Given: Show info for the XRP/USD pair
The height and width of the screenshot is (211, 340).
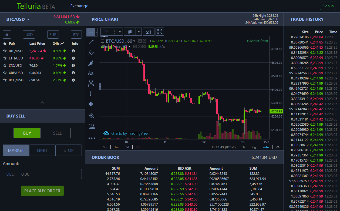Looking at the screenshot, I should tap(73, 73).
